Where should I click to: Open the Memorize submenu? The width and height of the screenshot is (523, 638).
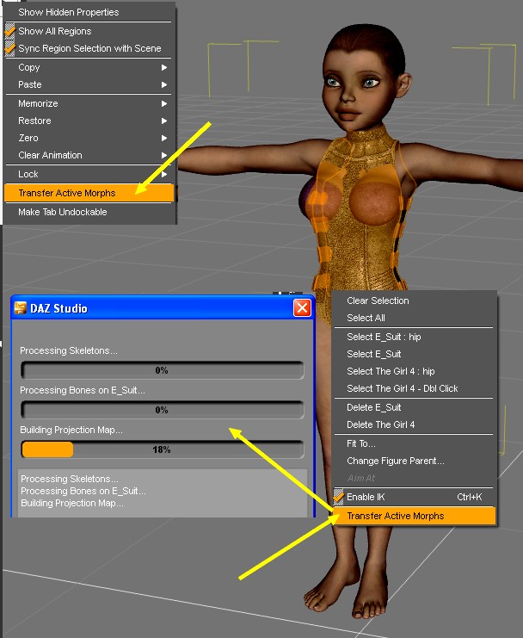pyautogui.click(x=89, y=103)
